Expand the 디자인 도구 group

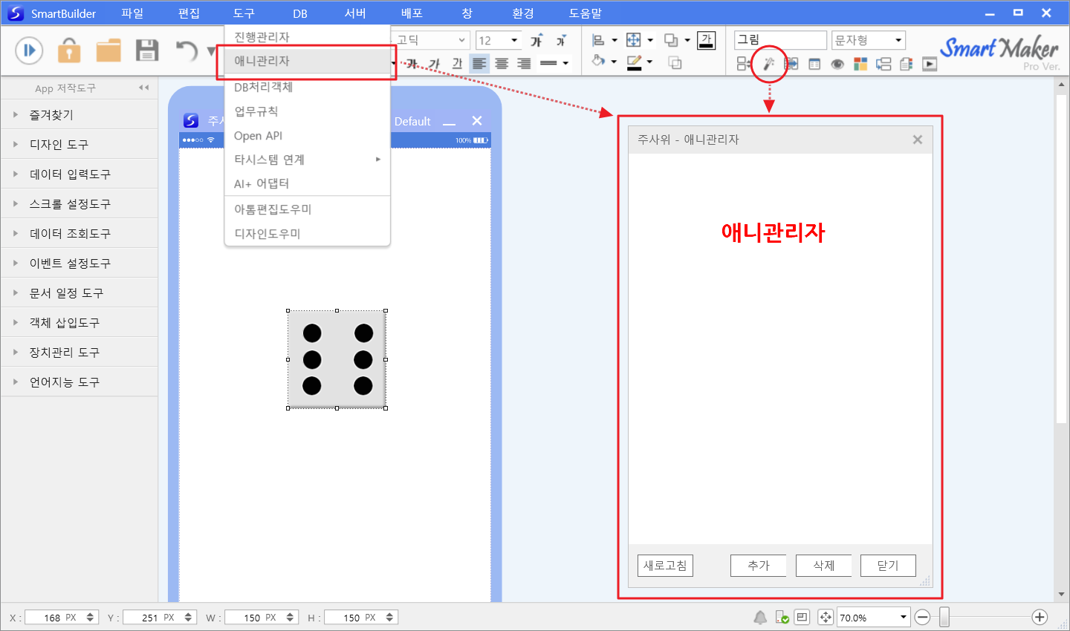[79, 145]
